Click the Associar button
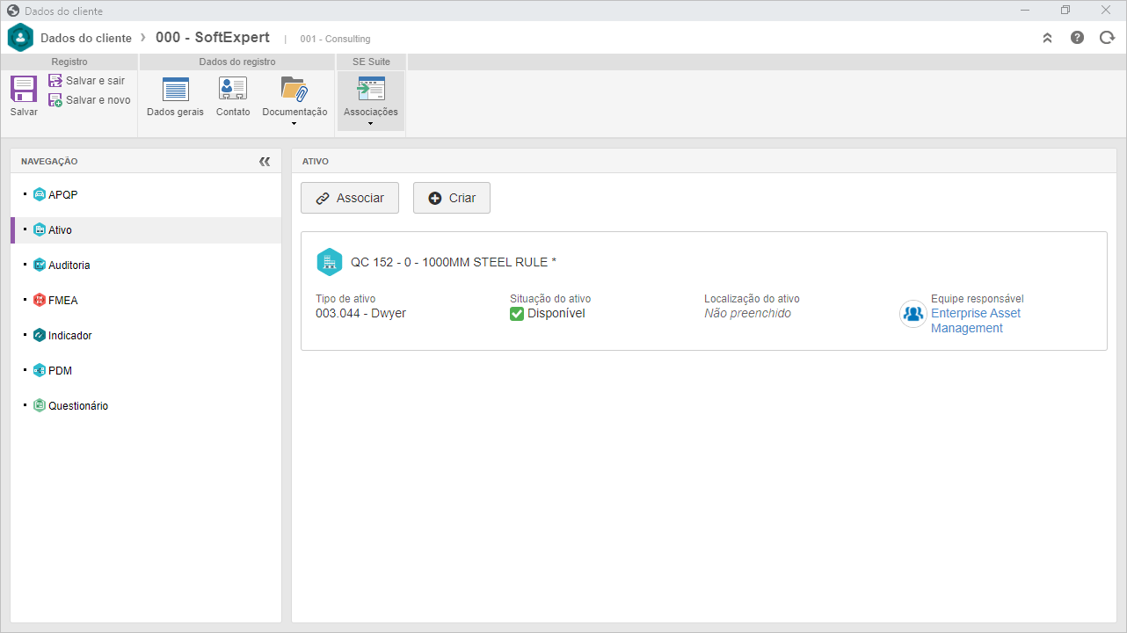Screen dimensions: 1127x633 350,198
